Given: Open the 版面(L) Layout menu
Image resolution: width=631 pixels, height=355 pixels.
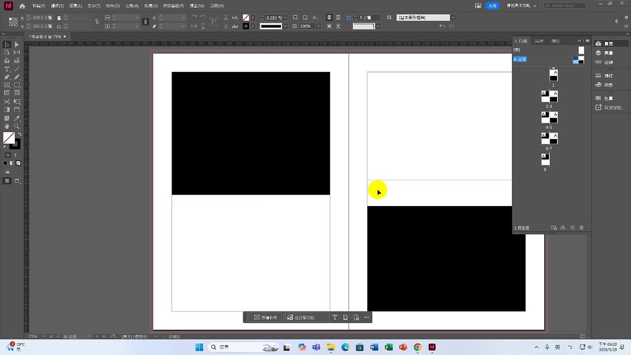Looking at the screenshot, I should click(x=76, y=6).
